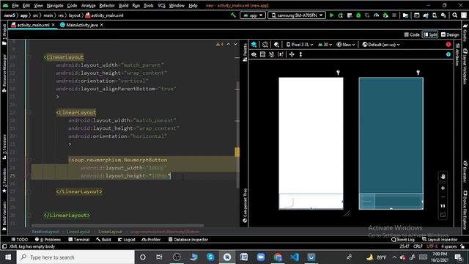Click the Pan hand tool in preview
Viewport: 469px width, 264px height.
[x=443, y=176]
